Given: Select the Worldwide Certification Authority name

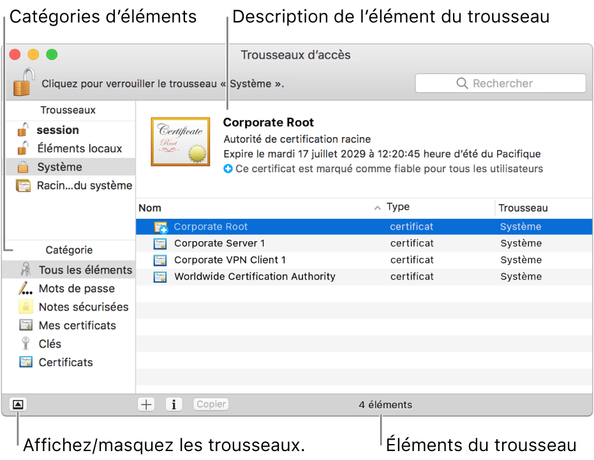Looking at the screenshot, I should click(255, 277).
